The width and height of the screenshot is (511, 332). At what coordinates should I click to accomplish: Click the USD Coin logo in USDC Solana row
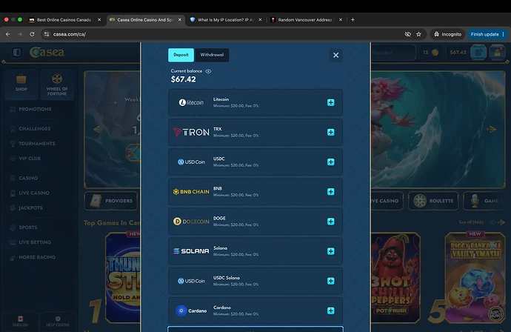click(191, 281)
